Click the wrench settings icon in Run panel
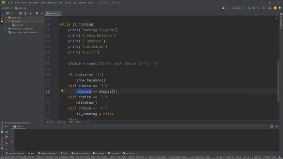This screenshot has height=159, width=283. (x=7, y=137)
